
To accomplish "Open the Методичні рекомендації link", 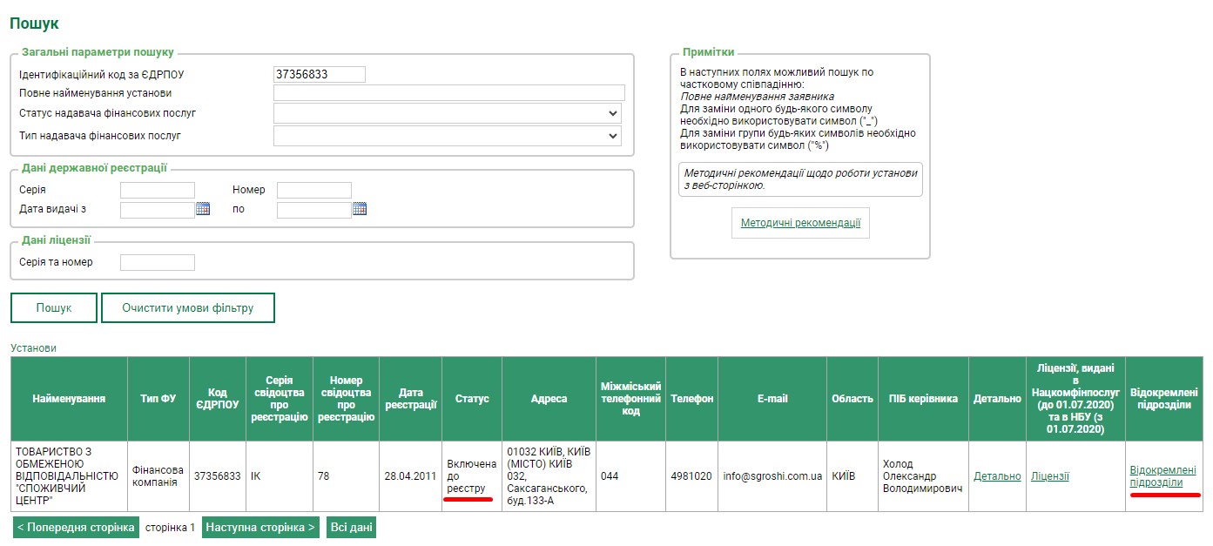I will (x=800, y=223).
